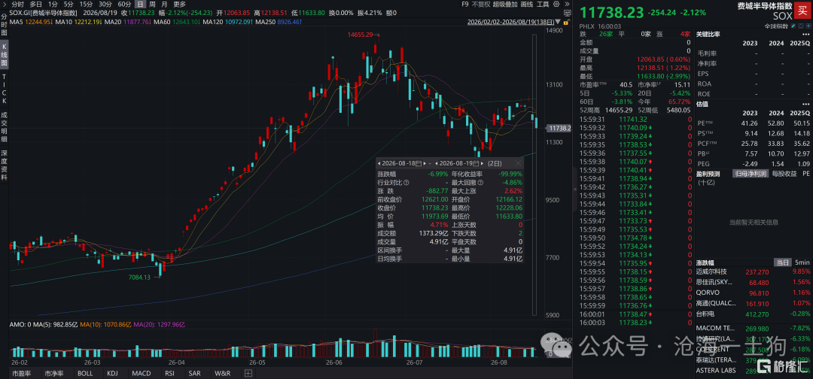Click the F9 shortcut label

pos(464,5)
